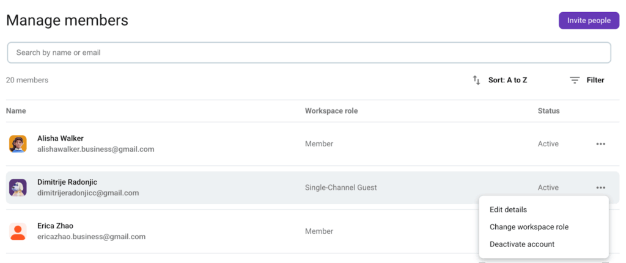
Task: Open the Sort: A to Z dropdown
Action: [x=507, y=80]
